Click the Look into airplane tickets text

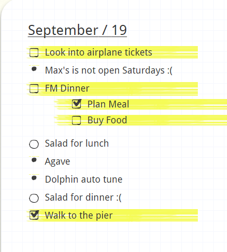click(x=99, y=52)
